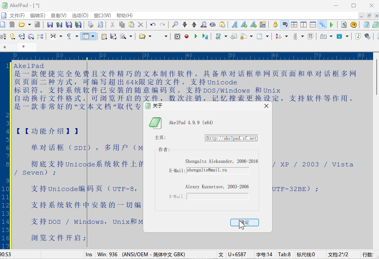The height and width of the screenshot is (259, 379).
Task: Expand dropdown arrow next to X icon
Action: coord(61,36)
